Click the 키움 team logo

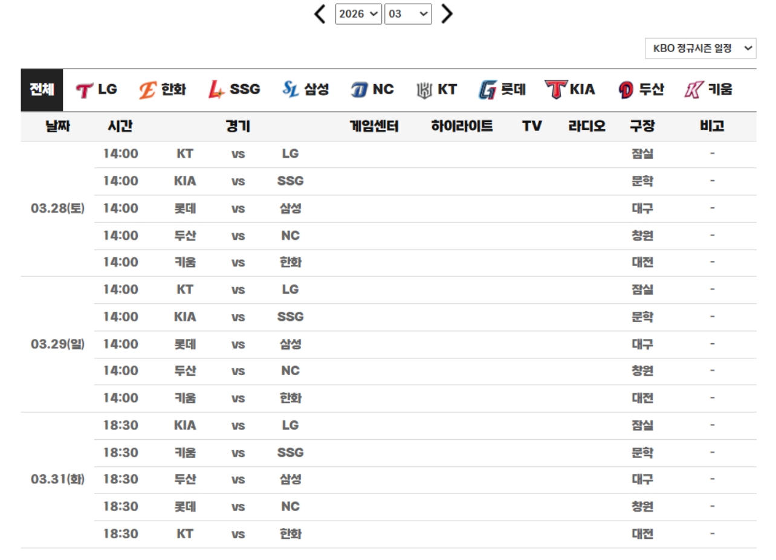(693, 91)
